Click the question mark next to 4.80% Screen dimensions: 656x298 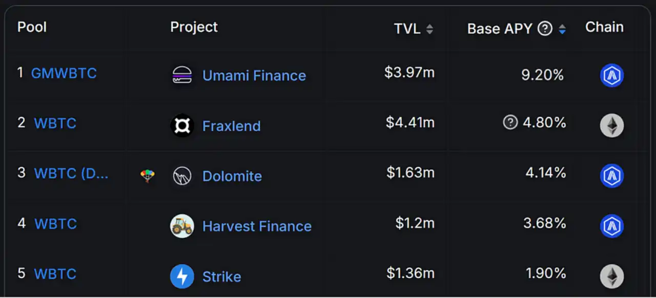(x=510, y=122)
